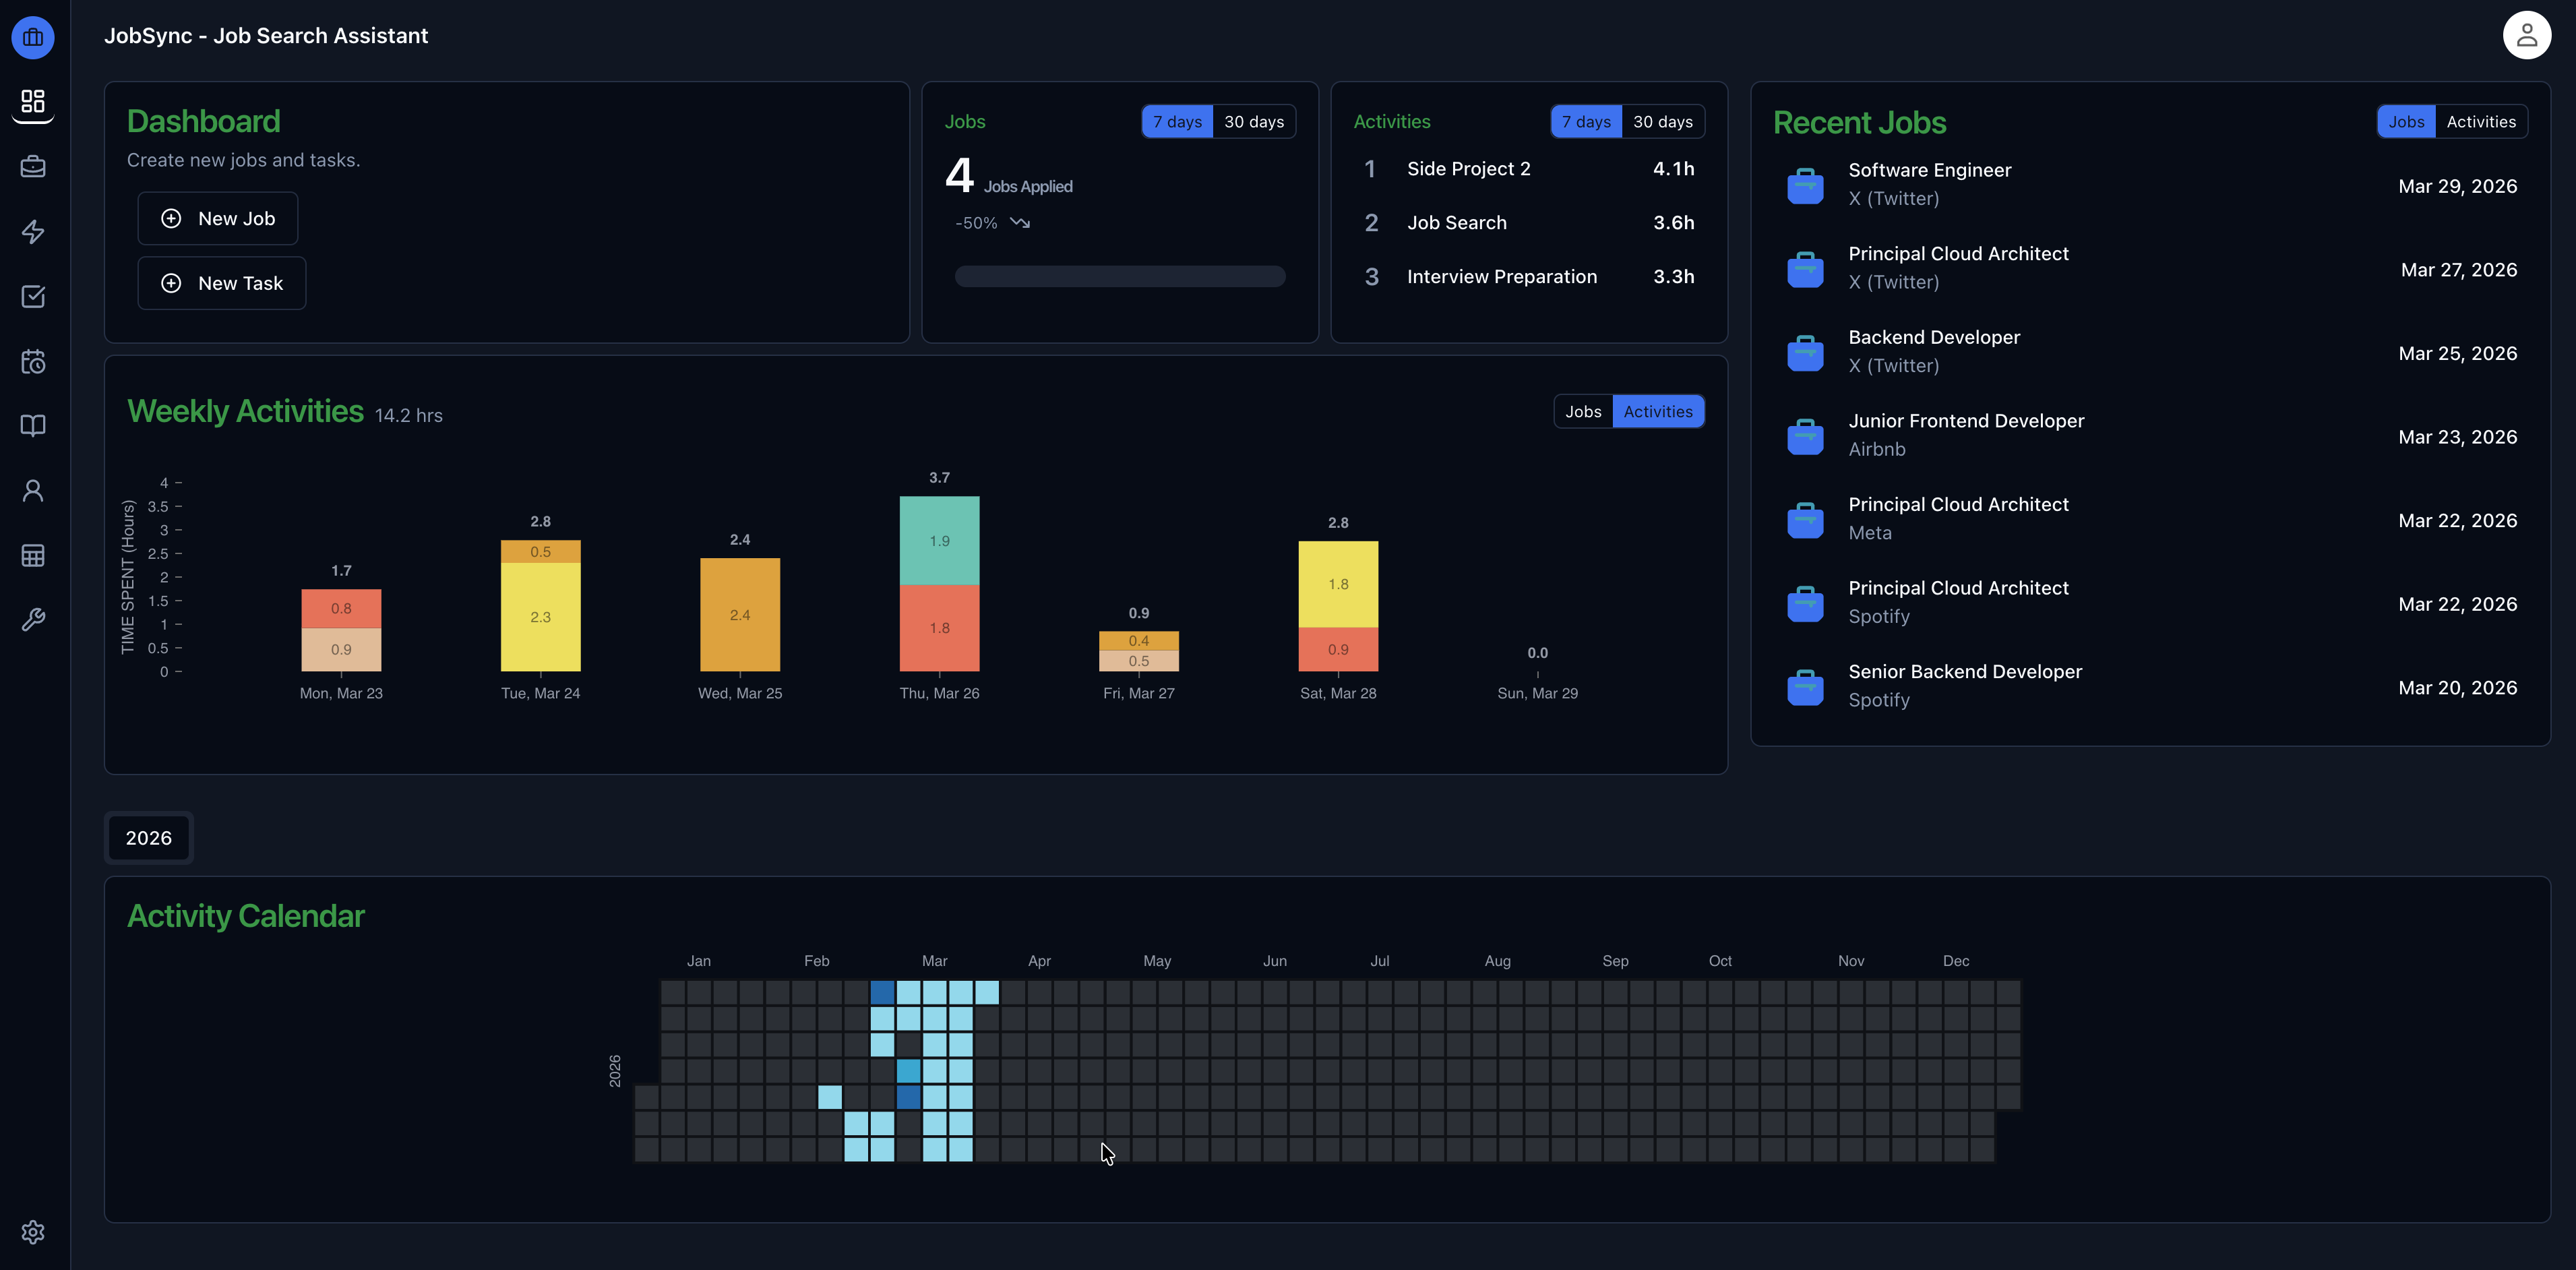Image resolution: width=2576 pixels, height=1270 pixels.
Task: Open the calendar schedule icon in the sidebar
Action: pos(33,361)
